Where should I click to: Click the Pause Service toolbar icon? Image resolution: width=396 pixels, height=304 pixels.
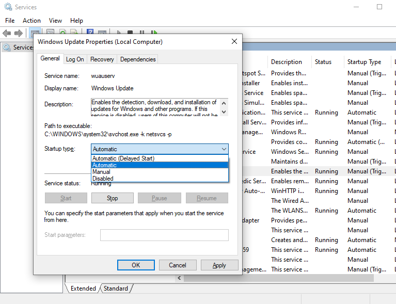pos(142,32)
